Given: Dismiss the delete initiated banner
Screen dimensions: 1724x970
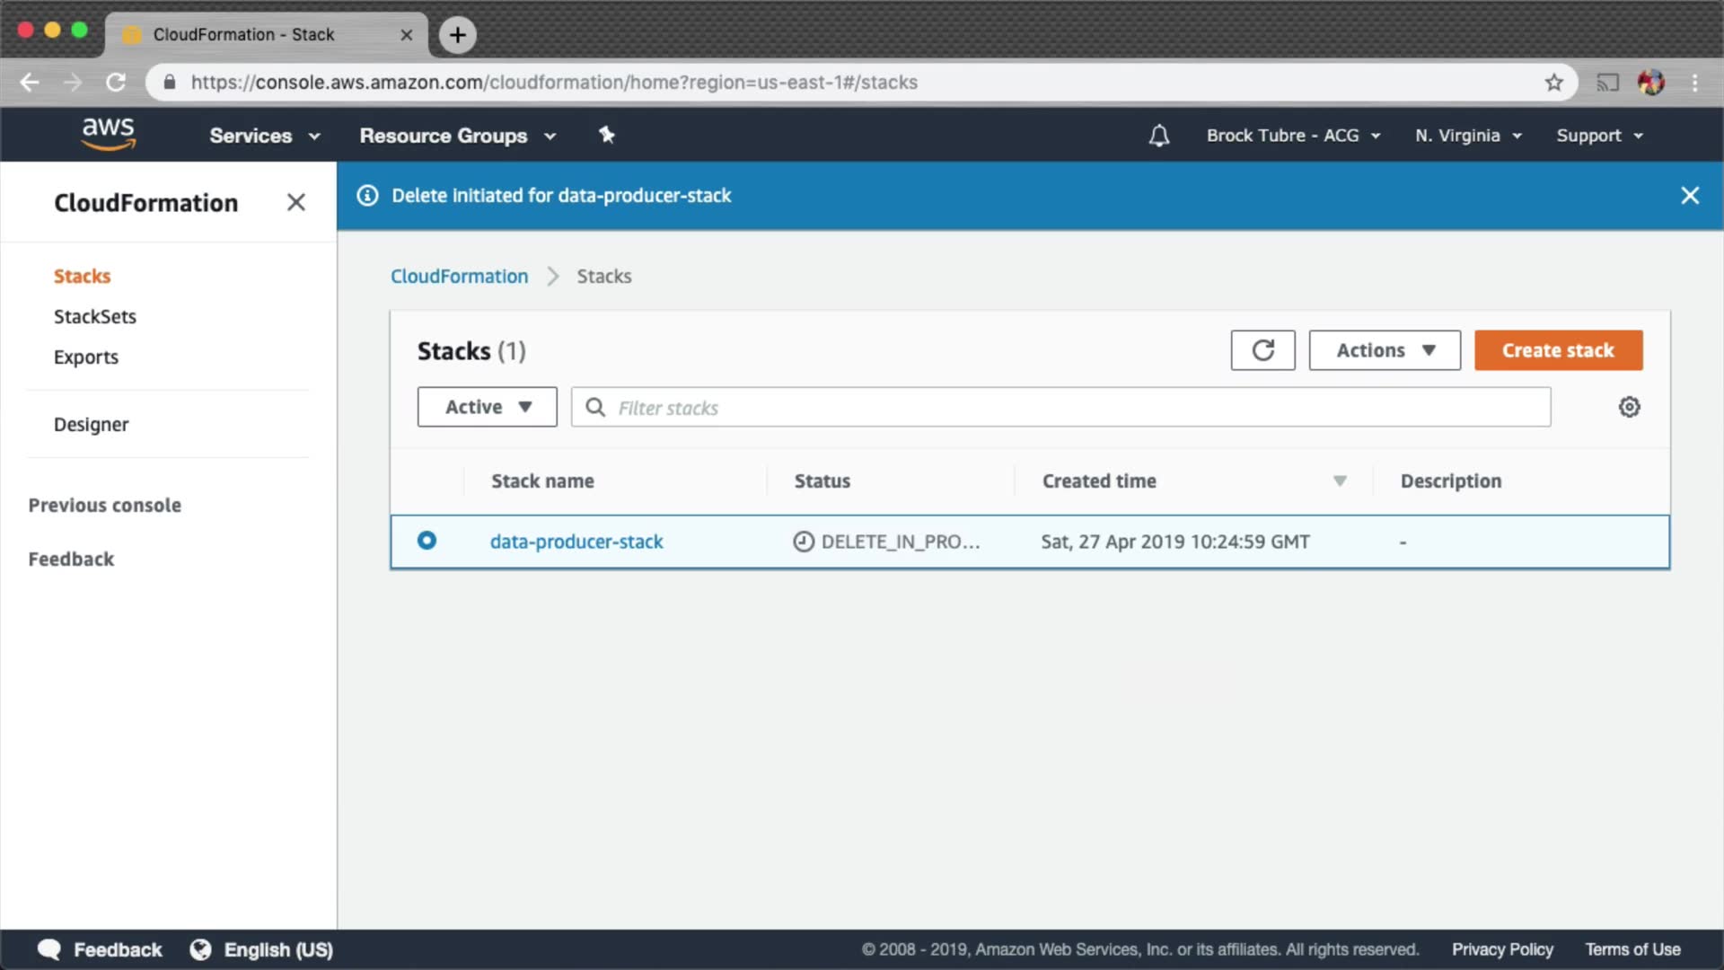Looking at the screenshot, I should [1689, 196].
